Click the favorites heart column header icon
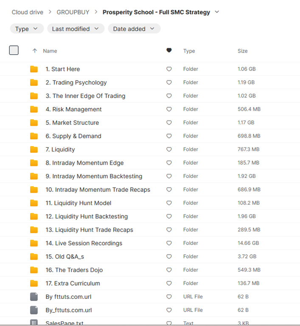Screen dimensions: 300x326 click(x=169, y=51)
